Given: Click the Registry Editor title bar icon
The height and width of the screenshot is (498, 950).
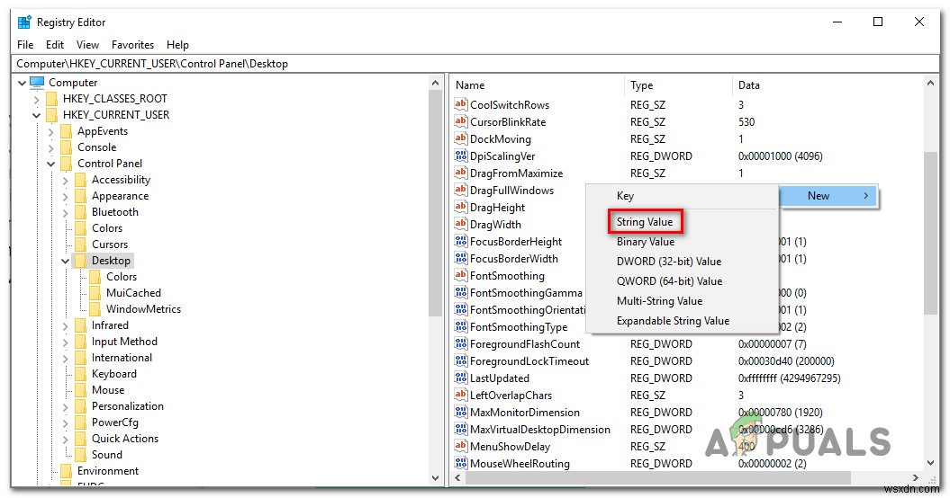Looking at the screenshot, I should click(24, 22).
